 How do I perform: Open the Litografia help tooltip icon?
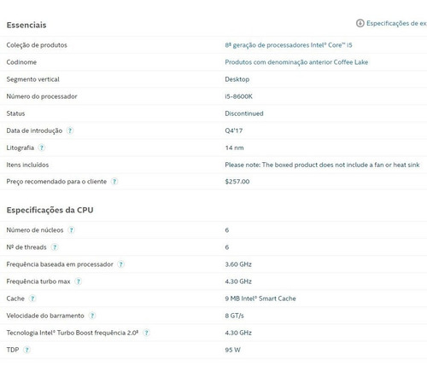coord(42,148)
